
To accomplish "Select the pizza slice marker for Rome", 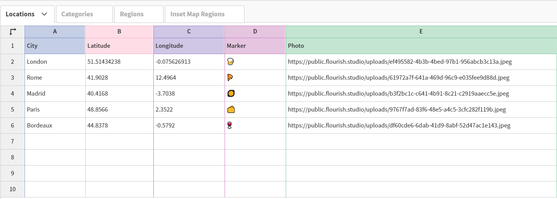I will pyautogui.click(x=230, y=77).
